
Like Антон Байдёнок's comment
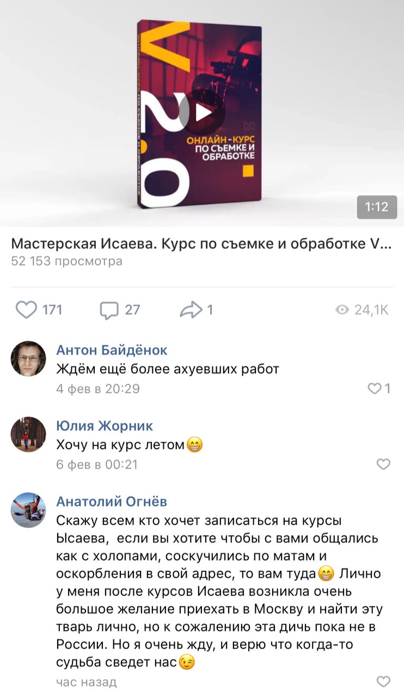tap(374, 389)
